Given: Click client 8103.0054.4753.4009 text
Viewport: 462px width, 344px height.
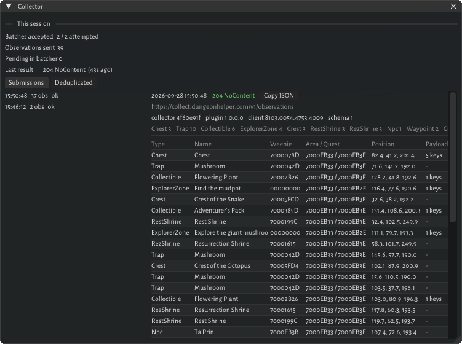Looking at the screenshot, I should (x=285, y=118).
